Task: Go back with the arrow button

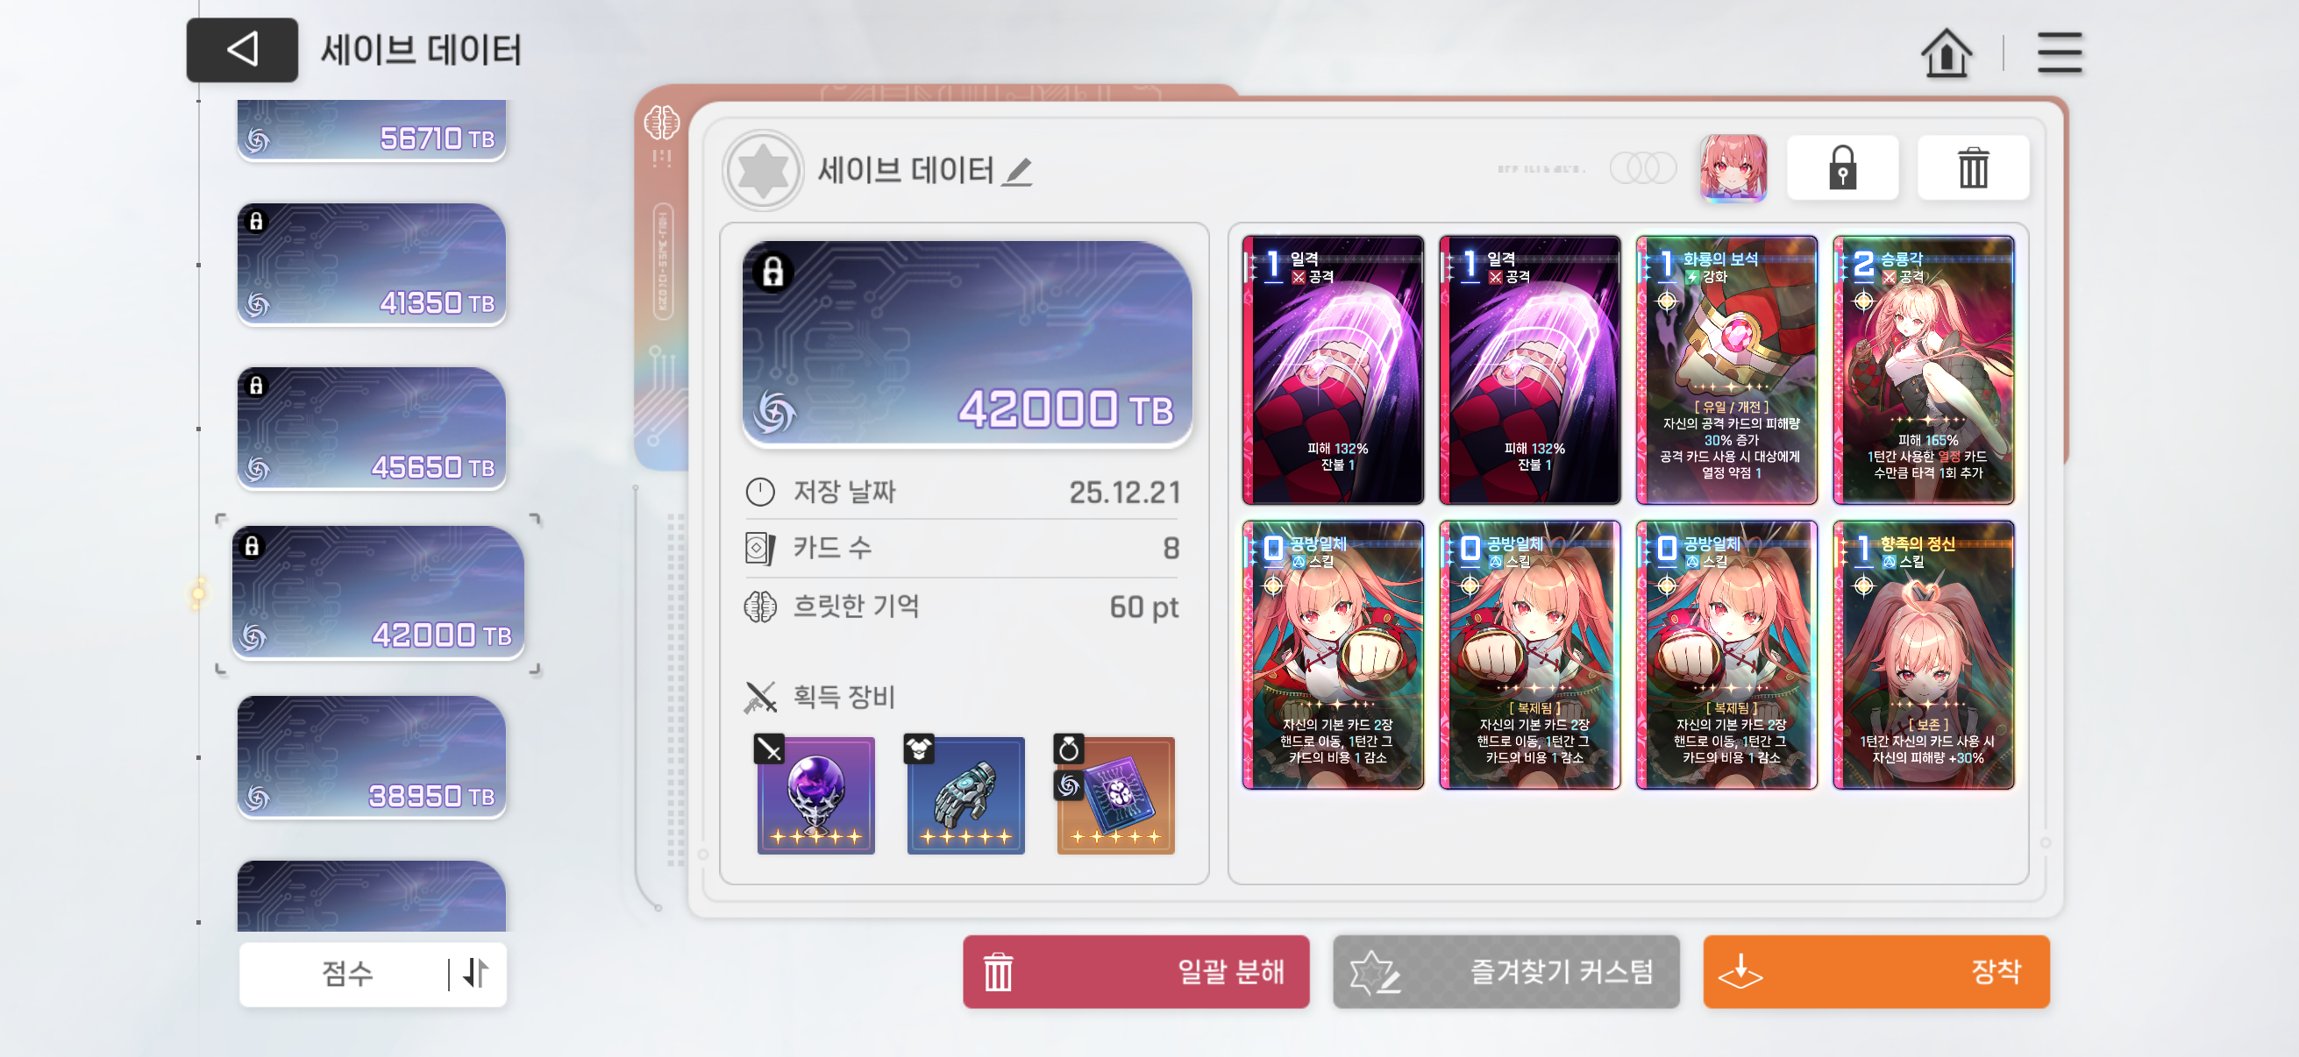Action: (242, 50)
